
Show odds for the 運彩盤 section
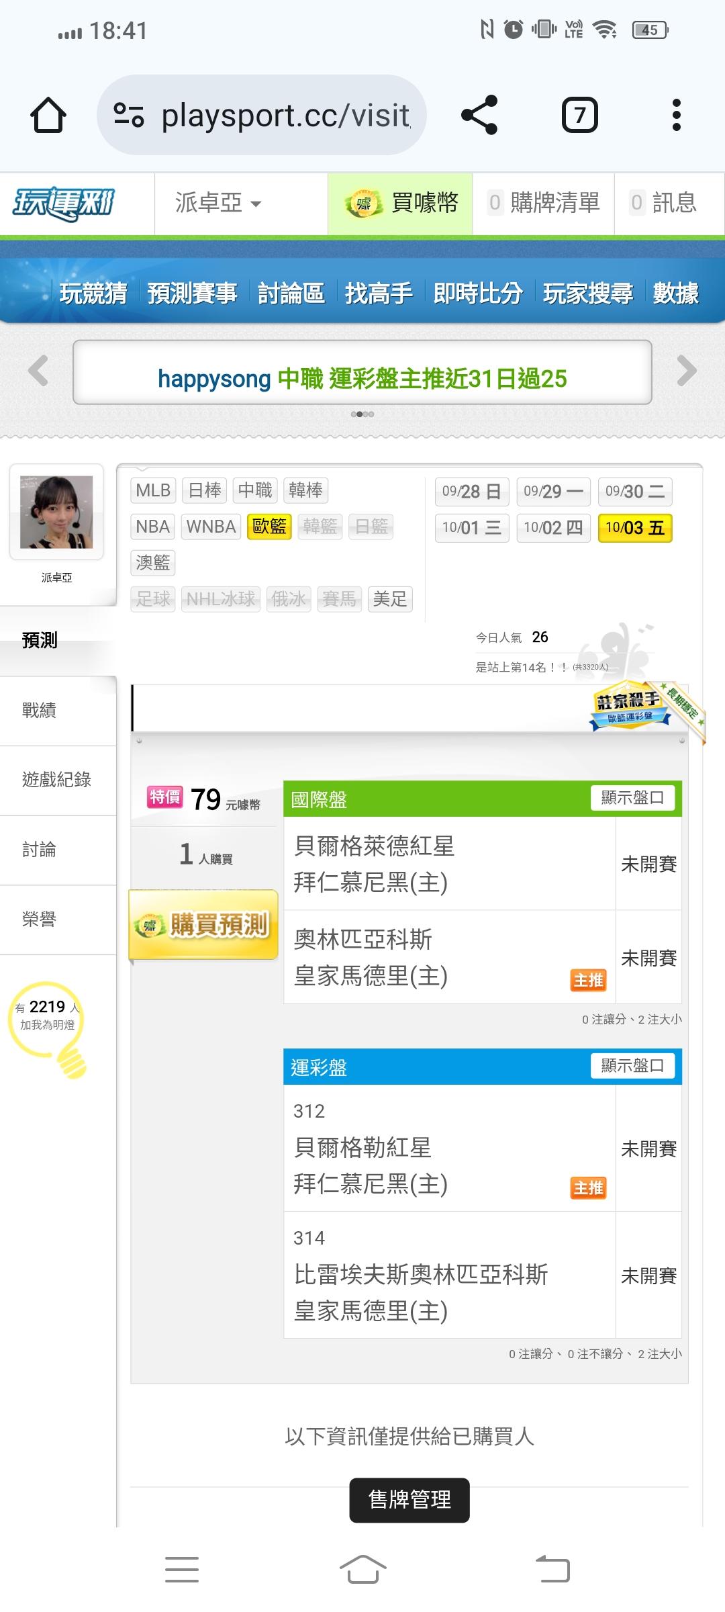(x=632, y=1066)
